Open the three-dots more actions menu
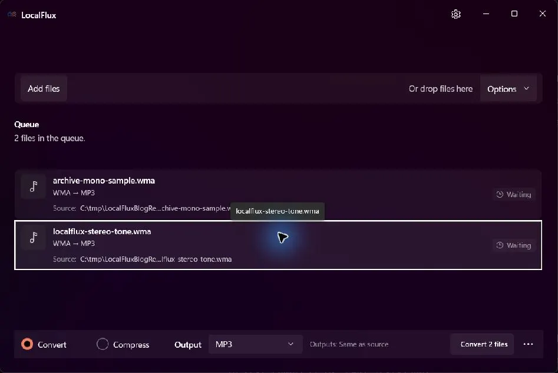Image resolution: width=558 pixels, height=373 pixels. point(528,344)
